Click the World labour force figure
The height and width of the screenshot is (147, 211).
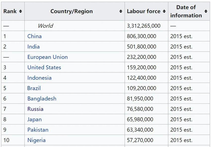[143, 26]
